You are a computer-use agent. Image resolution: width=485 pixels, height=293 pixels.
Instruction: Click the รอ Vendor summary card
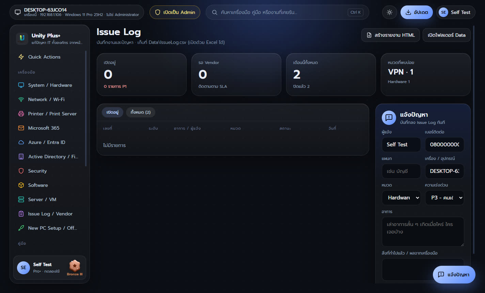(x=236, y=75)
